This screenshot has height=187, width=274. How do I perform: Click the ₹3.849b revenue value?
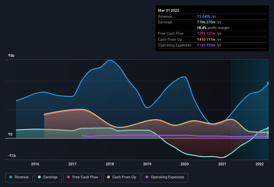(x=204, y=16)
